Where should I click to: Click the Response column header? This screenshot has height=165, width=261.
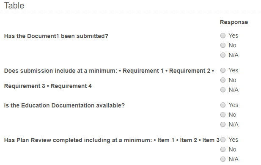click(234, 22)
